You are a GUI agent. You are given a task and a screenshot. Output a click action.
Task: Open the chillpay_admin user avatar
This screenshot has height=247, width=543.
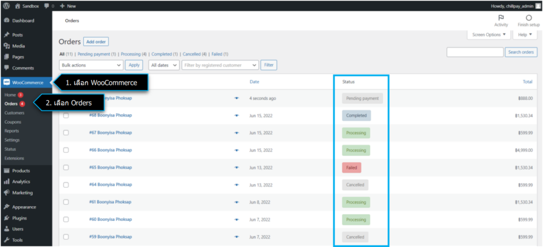click(538, 6)
